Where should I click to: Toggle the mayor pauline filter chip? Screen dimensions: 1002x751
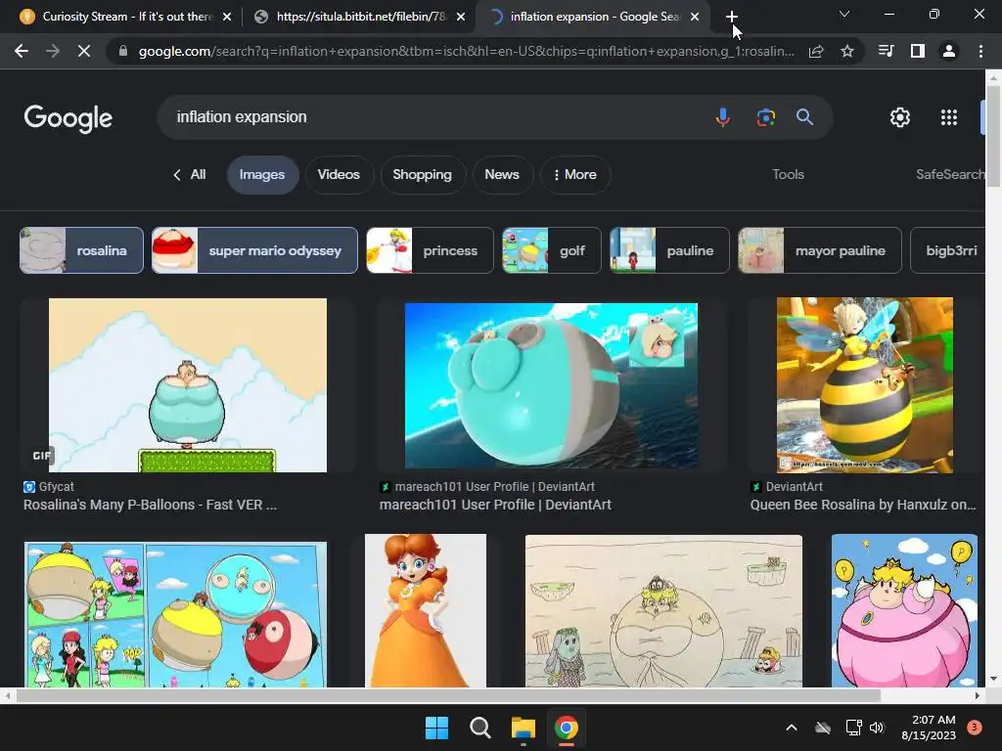point(819,250)
